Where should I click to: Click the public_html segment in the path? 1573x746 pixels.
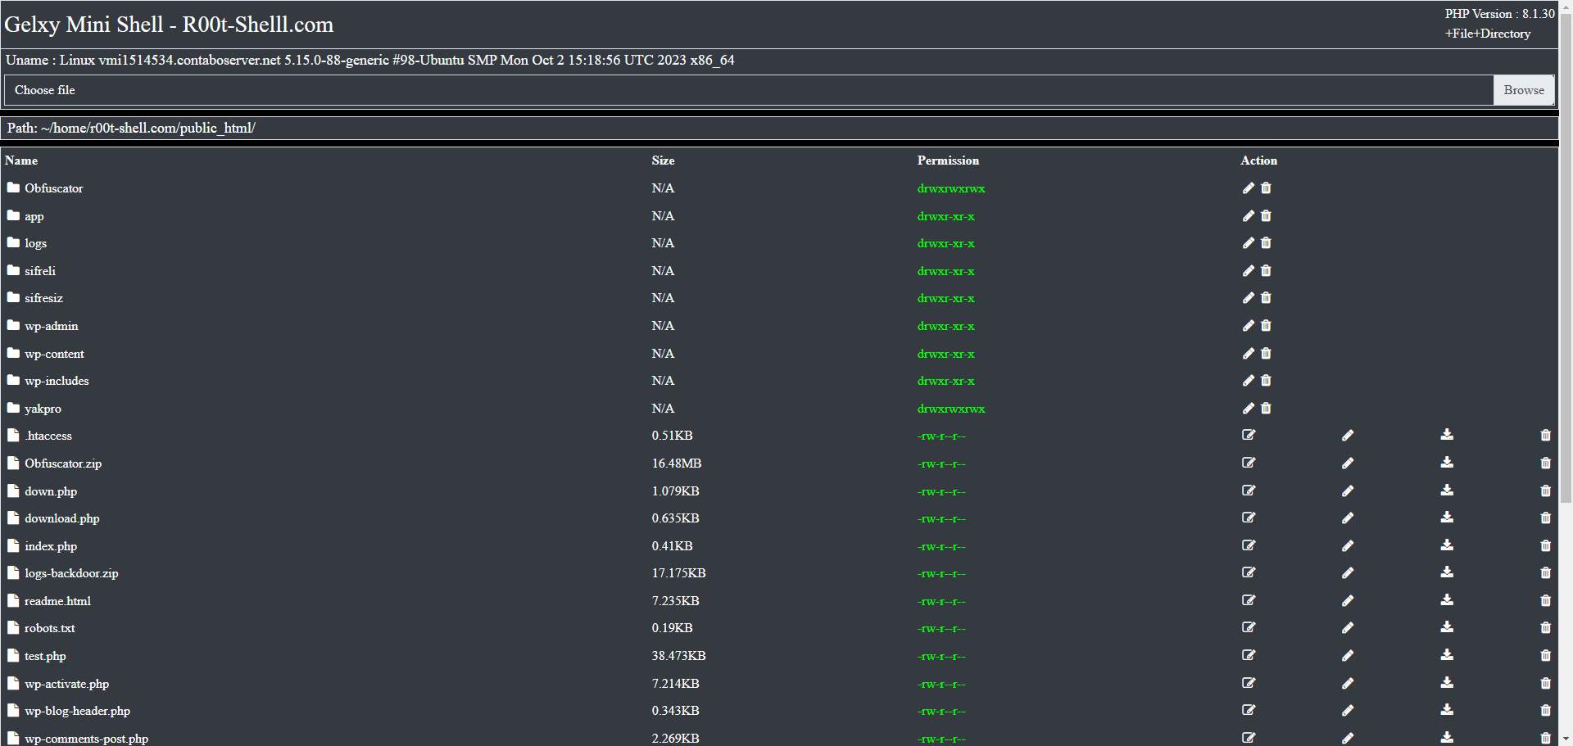point(216,128)
